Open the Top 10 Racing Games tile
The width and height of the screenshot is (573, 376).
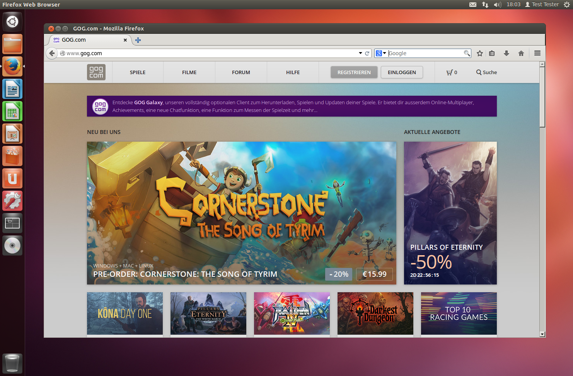click(459, 313)
